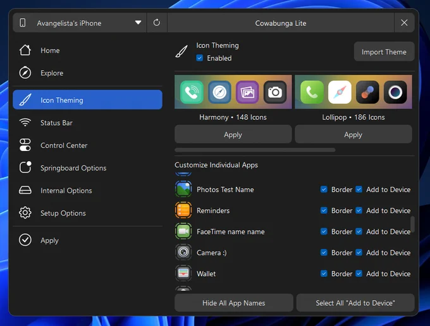430x326 pixels.
Task: Toggle Border checkbox for Camera :)
Action: point(324,253)
